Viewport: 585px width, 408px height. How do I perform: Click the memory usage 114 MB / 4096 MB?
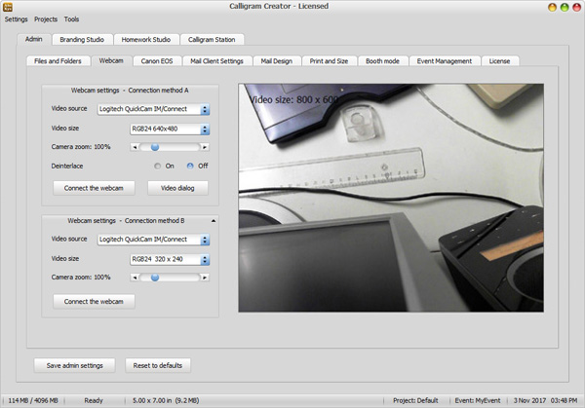click(x=33, y=400)
